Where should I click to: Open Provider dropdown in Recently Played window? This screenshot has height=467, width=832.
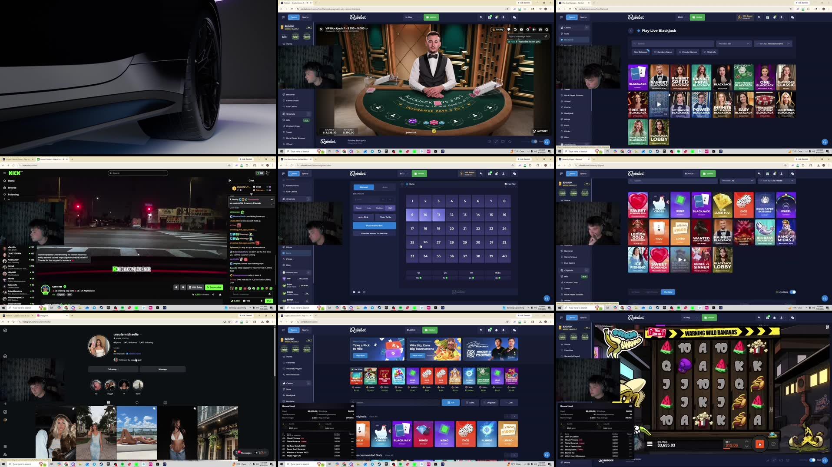[737, 180]
